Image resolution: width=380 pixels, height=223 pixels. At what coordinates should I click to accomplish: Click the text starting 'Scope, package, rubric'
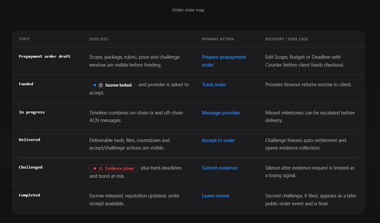coord(135,61)
